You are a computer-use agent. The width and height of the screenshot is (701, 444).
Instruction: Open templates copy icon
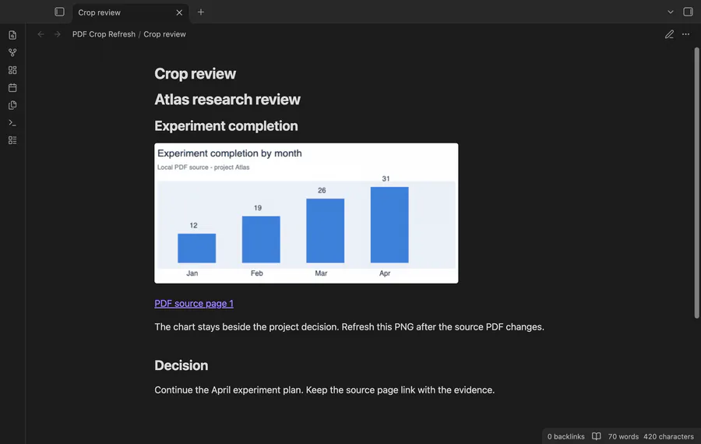tap(12, 105)
